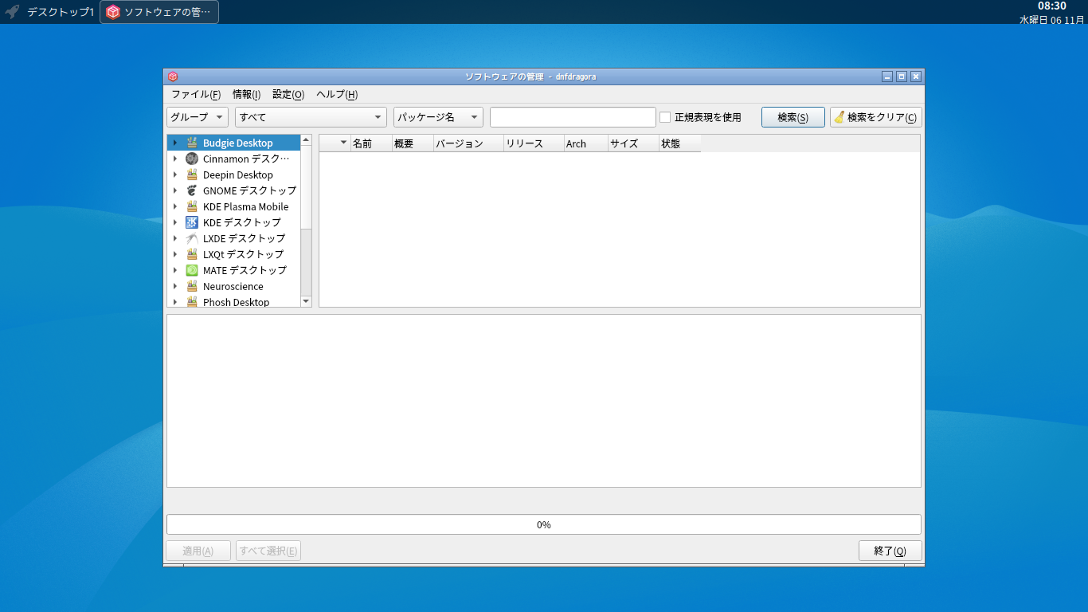Expand the Budgie Desktop tree node

pos(175,143)
